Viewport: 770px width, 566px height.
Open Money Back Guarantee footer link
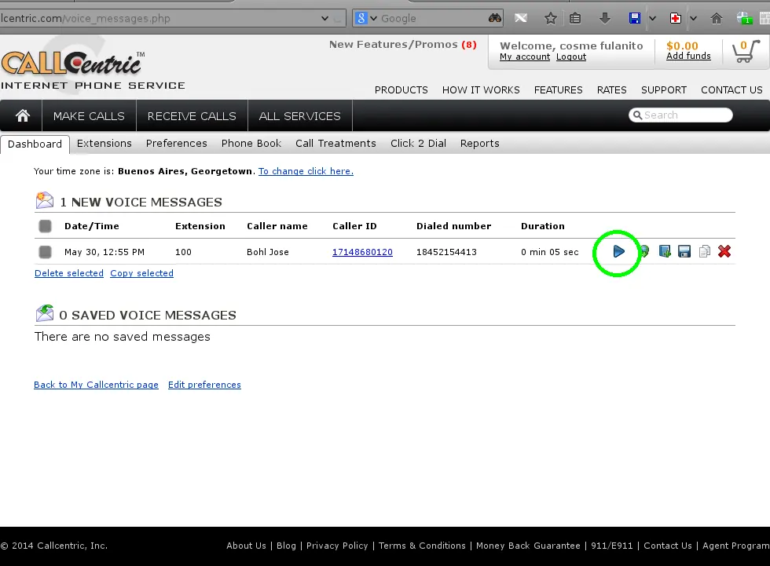528,546
